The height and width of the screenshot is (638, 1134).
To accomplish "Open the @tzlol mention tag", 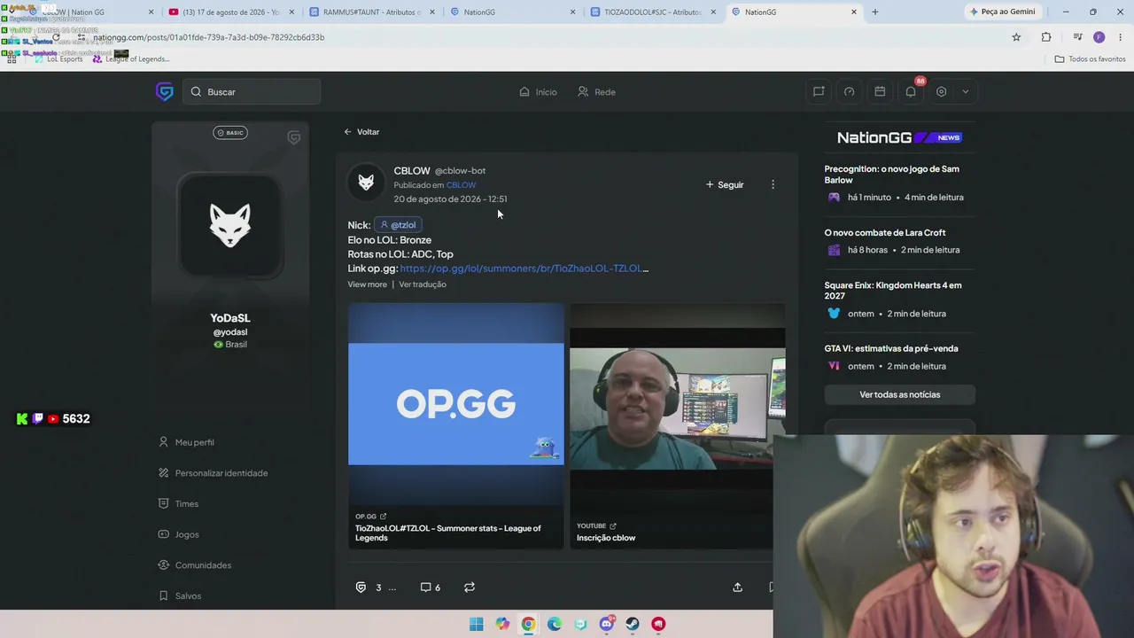I will [397, 225].
